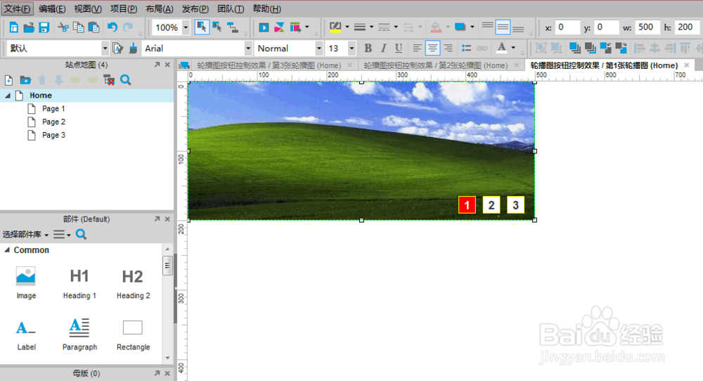Viewport: 703px width, 381px height.
Task: Click the Bring Forward icon
Action: coord(606,48)
